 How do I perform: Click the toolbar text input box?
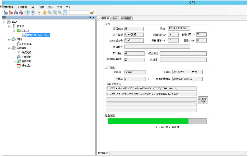tap(79, 12)
